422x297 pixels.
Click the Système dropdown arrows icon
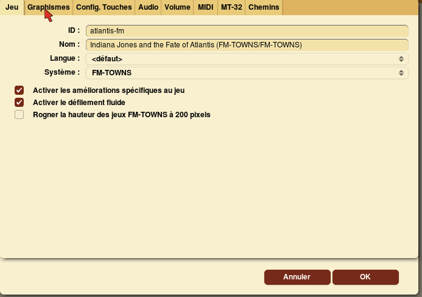[x=401, y=73]
